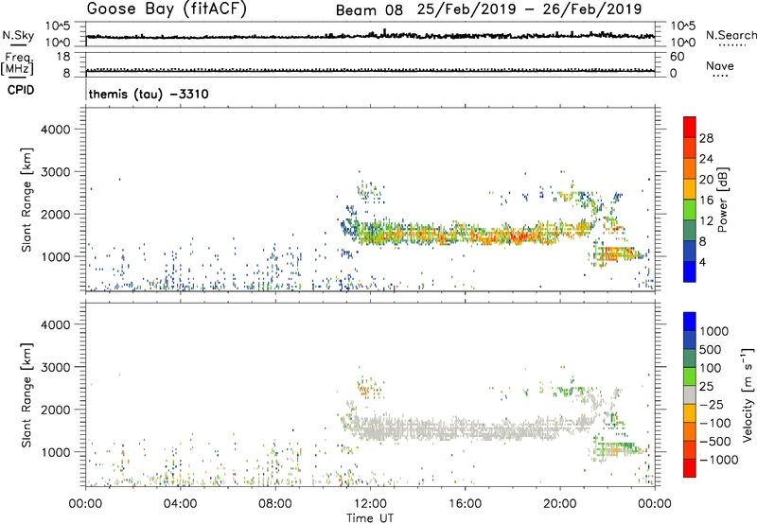Pick Velocity colorbar segment between -25 and -100
Screen dimensions: 757x524
click(x=690, y=413)
